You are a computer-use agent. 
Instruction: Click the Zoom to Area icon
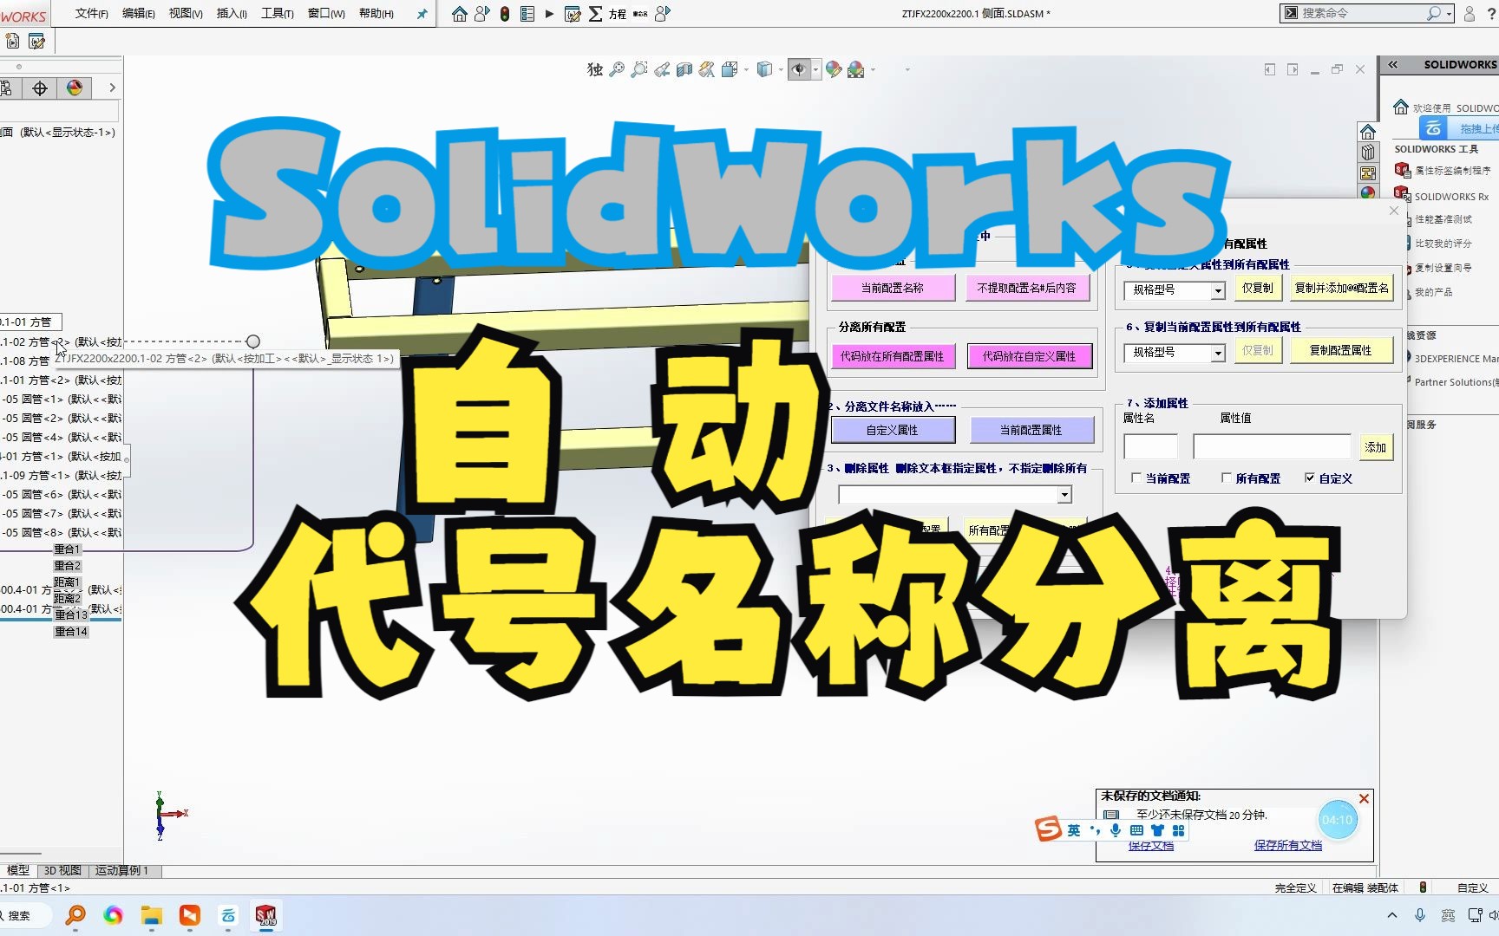(x=639, y=69)
